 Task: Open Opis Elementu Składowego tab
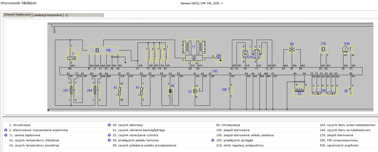[x=83, y=15]
